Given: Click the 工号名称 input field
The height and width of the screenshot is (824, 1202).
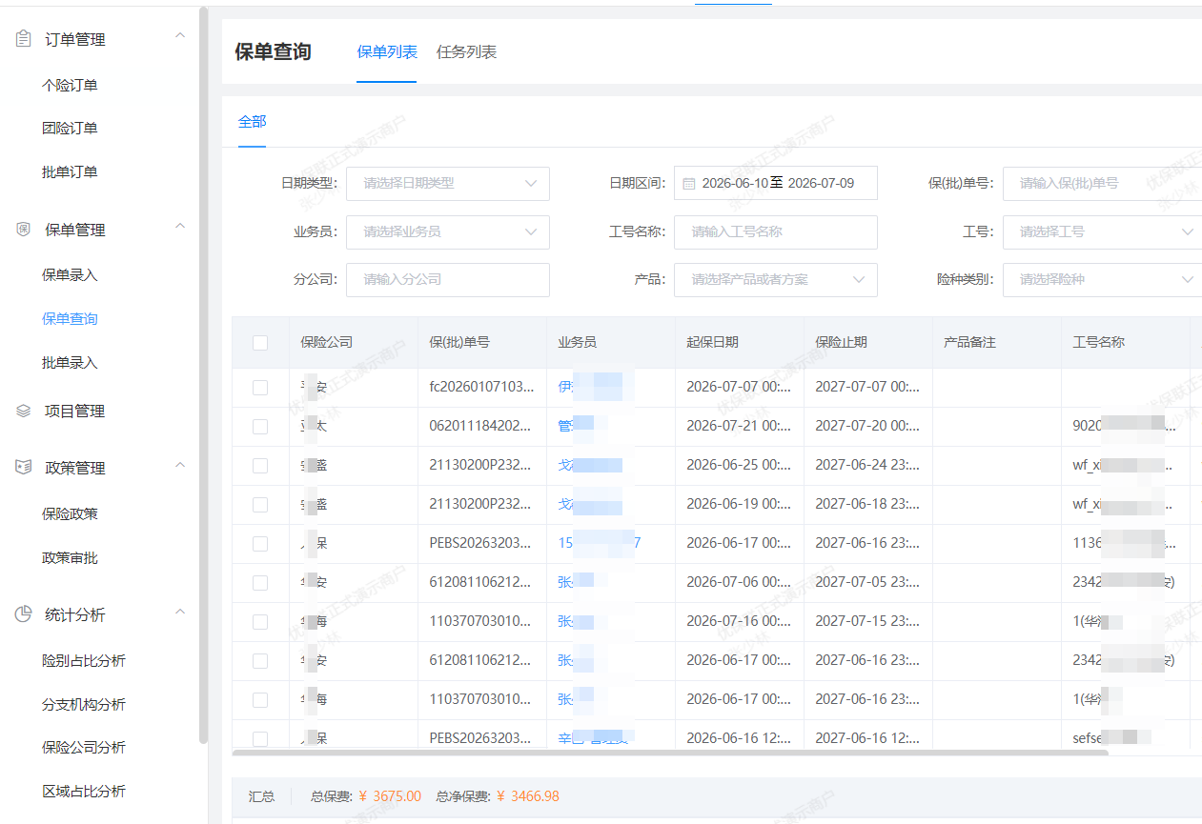Looking at the screenshot, I should 776,231.
